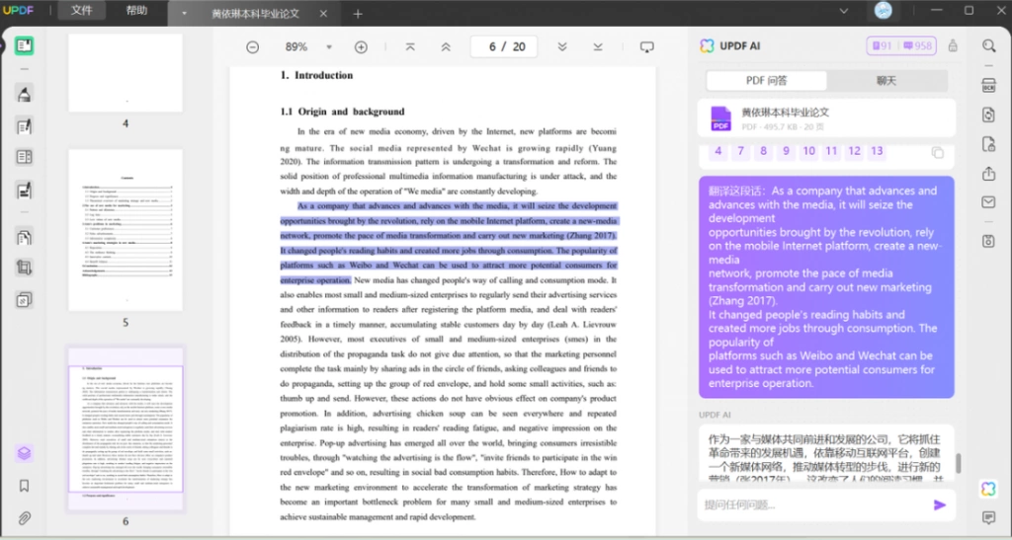Select page 4 thumbnail
Viewport: 1012px width, 540px height.
tap(126, 73)
